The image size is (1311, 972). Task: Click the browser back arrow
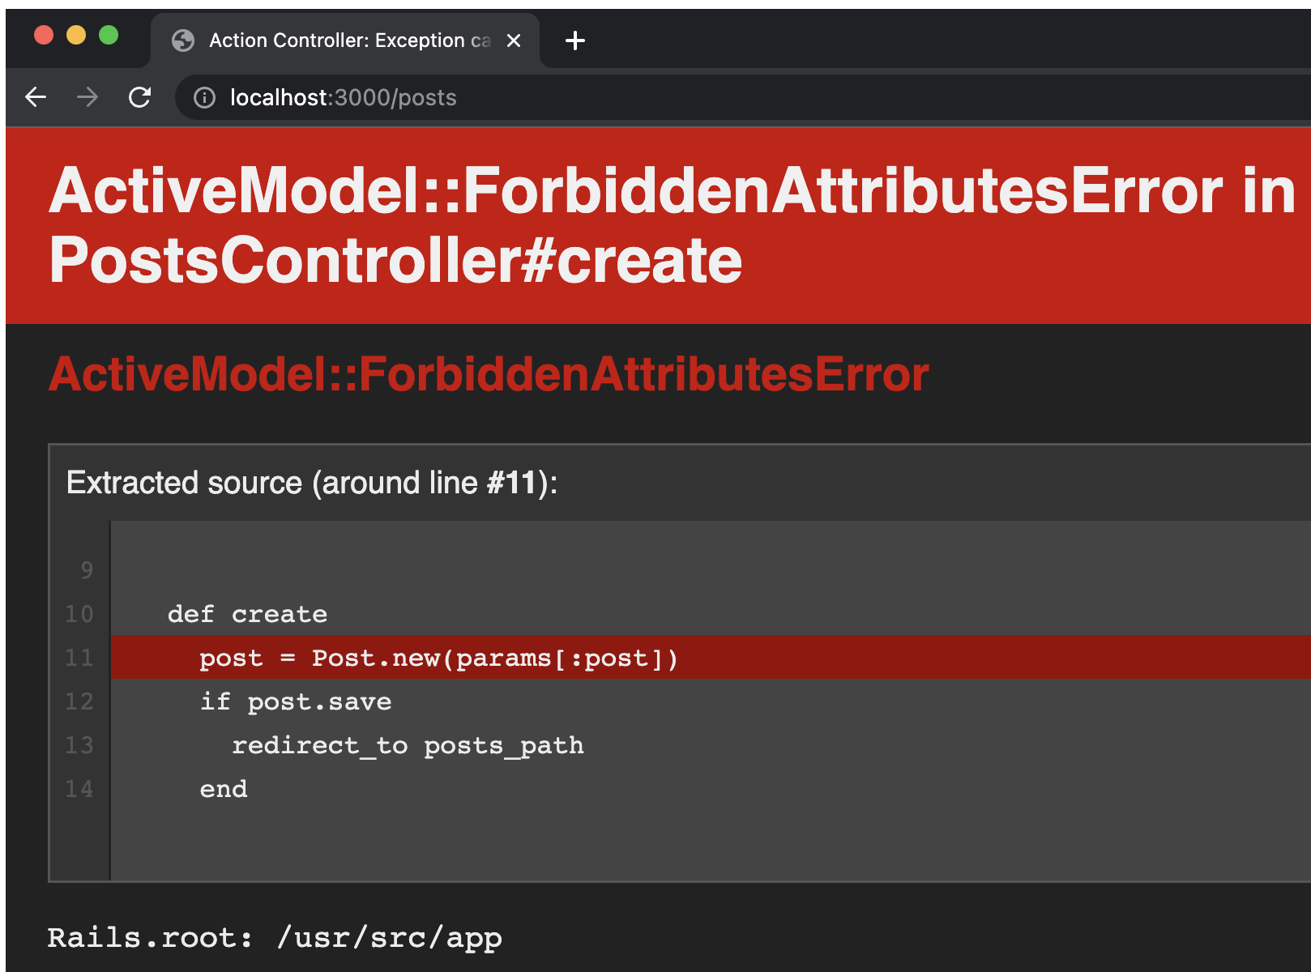(36, 97)
